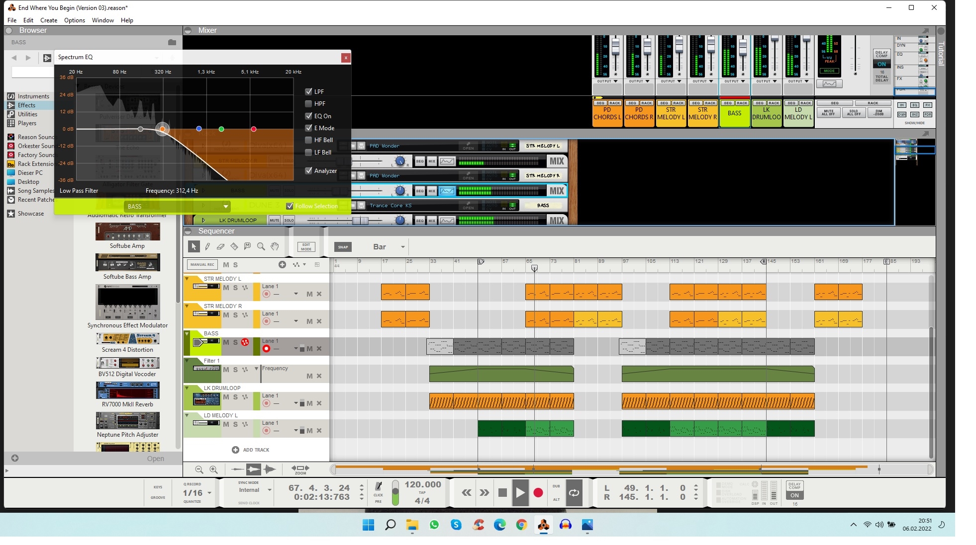Open Google Chrome from the taskbar
The image size is (976, 545).
[x=521, y=525]
